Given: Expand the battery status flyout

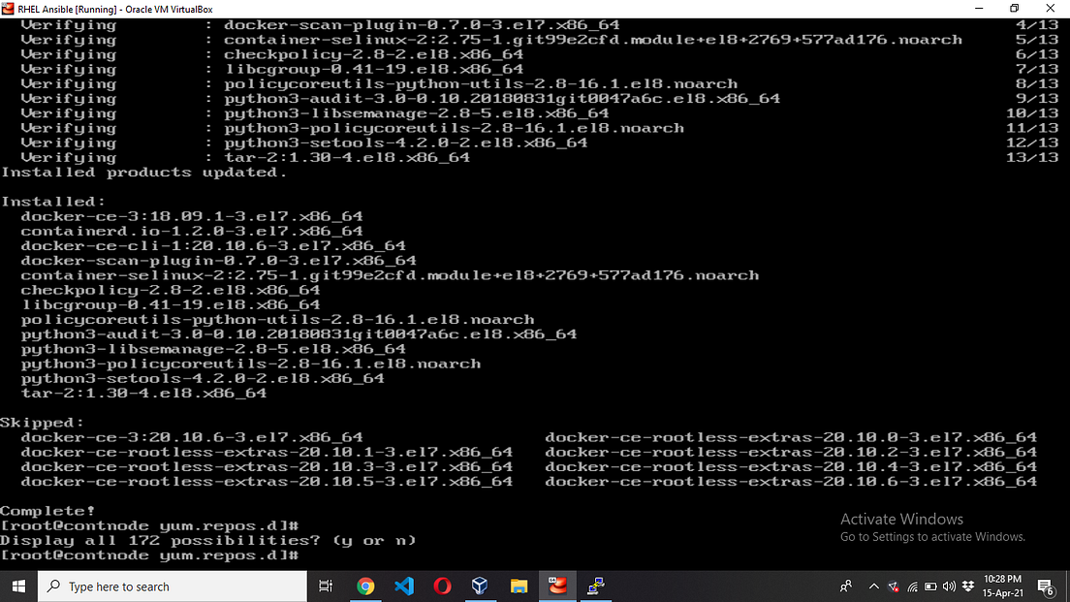Looking at the screenshot, I should (928, 586).
